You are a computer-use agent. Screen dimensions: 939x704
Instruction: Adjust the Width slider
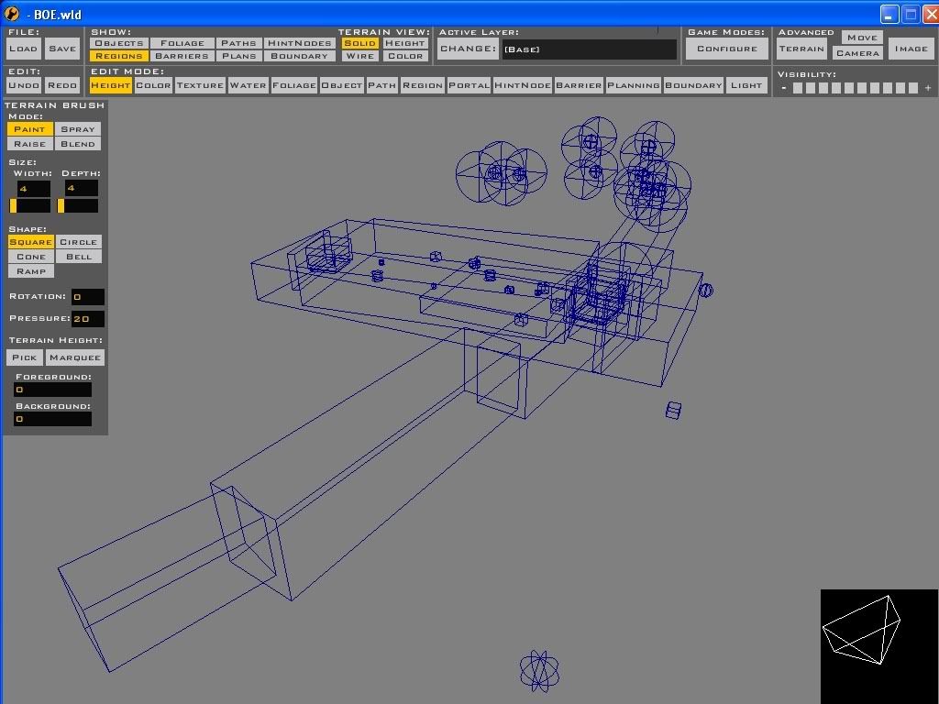(30, 206)
